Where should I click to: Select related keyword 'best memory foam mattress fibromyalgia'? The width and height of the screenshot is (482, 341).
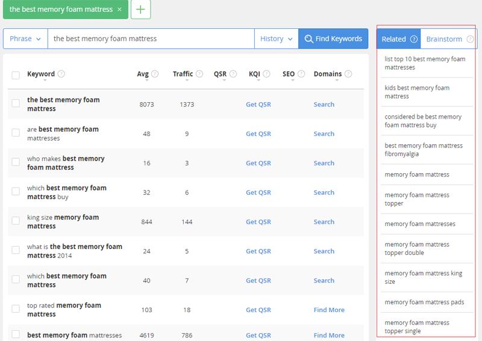[424, 150]
